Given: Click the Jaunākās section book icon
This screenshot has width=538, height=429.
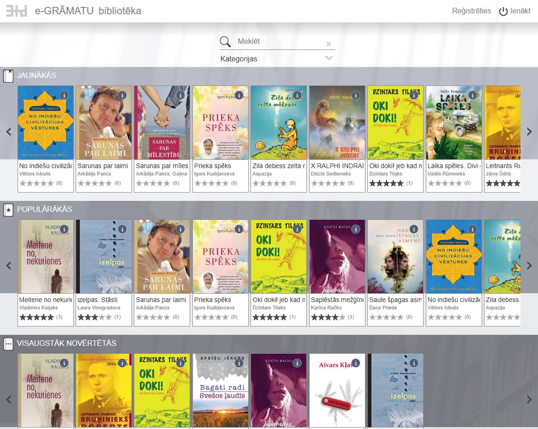Looking at the screenshot, I should 8,76.
